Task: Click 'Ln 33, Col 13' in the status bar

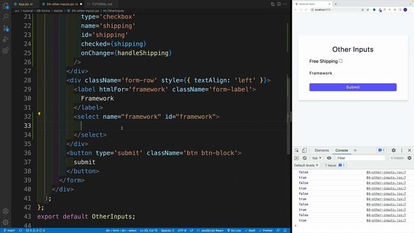Action: click(x=149, y=230)
